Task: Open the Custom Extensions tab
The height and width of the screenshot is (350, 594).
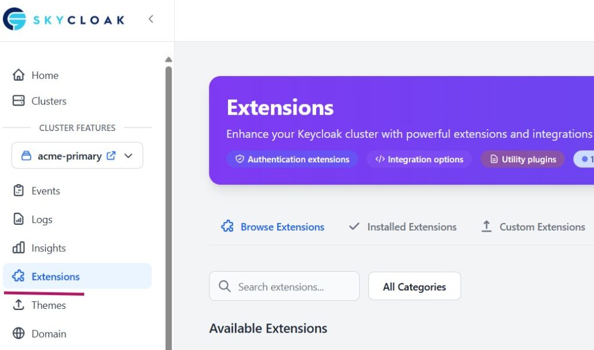Action: tap(534, 227)
